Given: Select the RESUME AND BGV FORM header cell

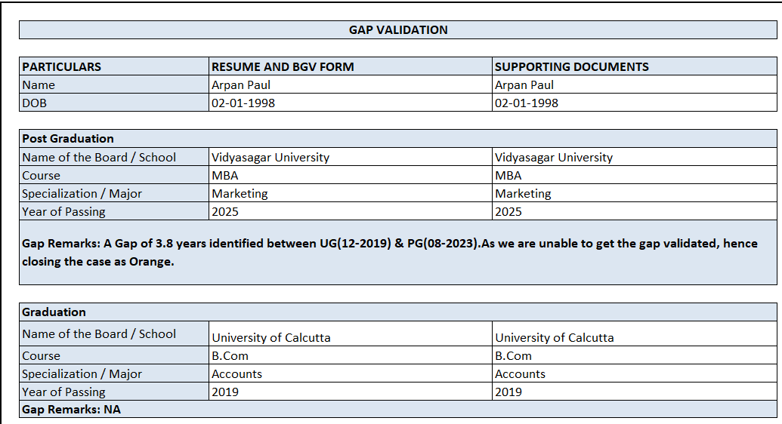Looking at the screenshot, I should (283, 66).
